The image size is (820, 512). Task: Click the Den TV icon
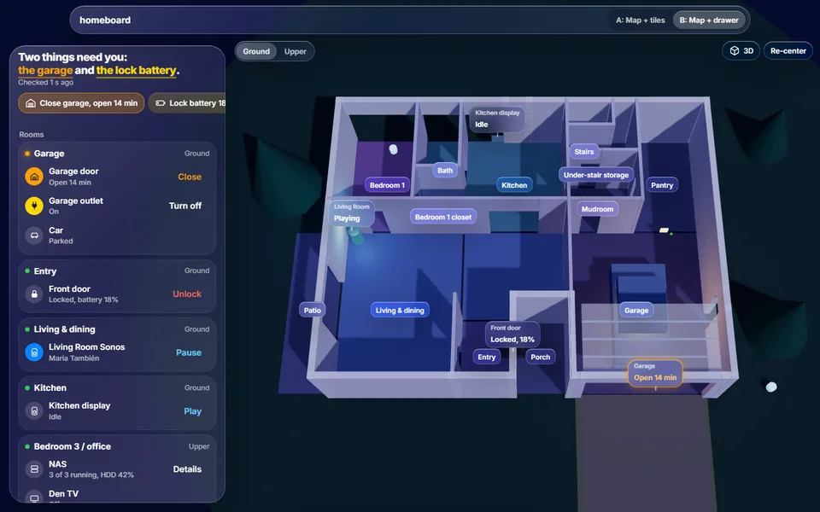34,497
